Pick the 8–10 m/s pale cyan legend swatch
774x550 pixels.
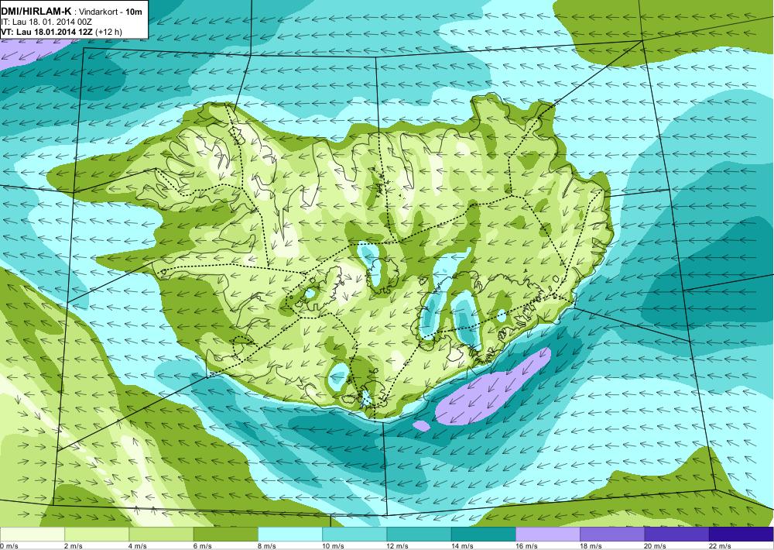pos(290,535)
